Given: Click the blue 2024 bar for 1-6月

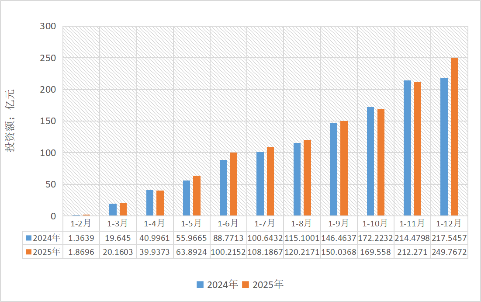Looking at the screenshot, I should coord(223,188).
